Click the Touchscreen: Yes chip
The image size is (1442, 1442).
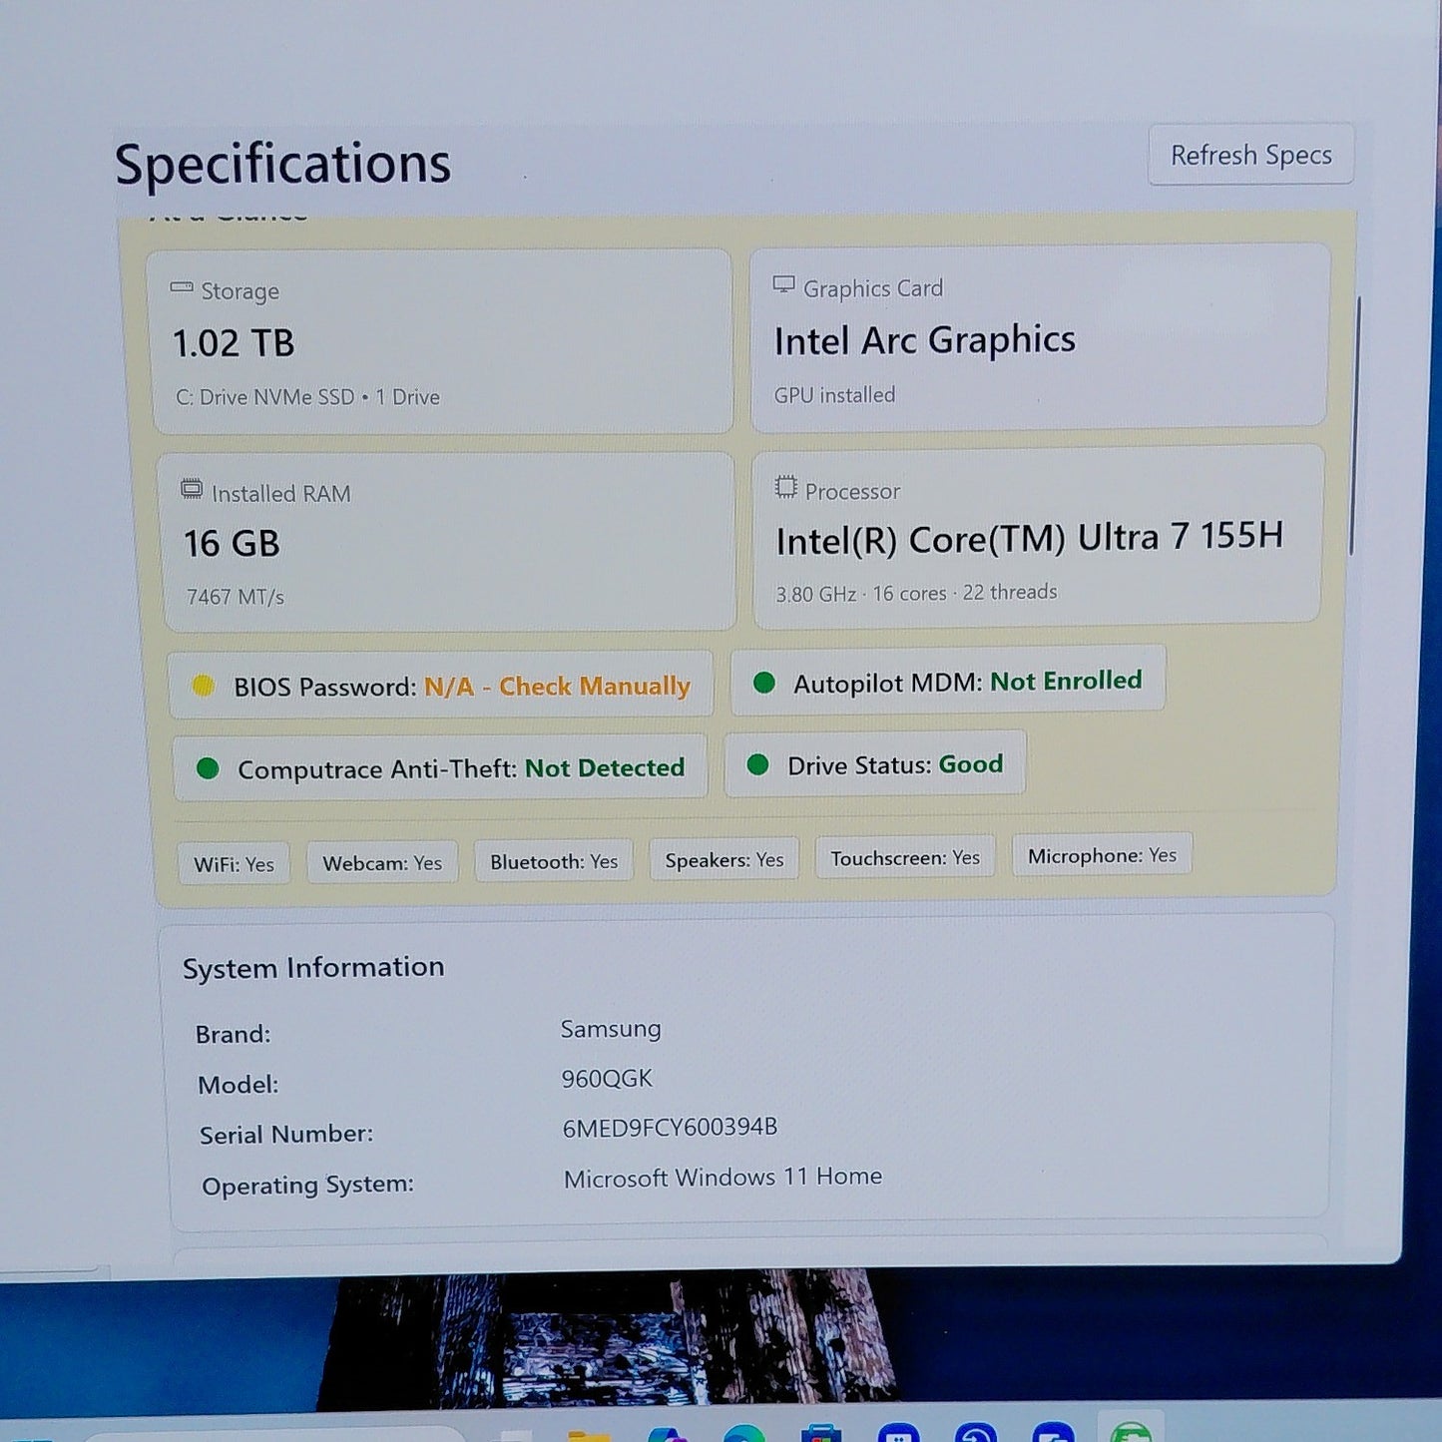905,857
